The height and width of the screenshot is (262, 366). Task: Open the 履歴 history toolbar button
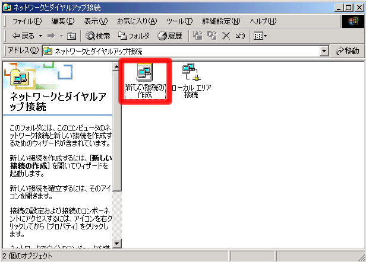[170, 36]
